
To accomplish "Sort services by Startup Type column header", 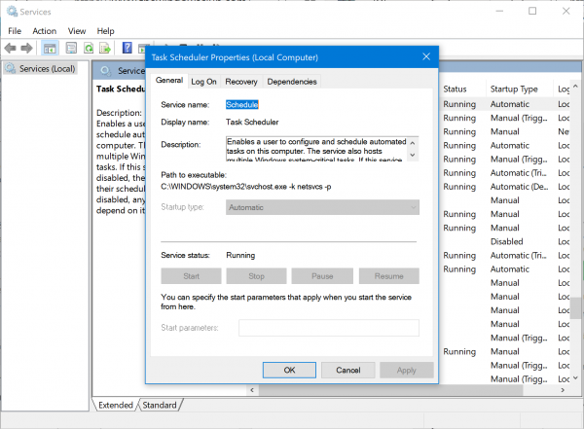I will click(516, 89).
